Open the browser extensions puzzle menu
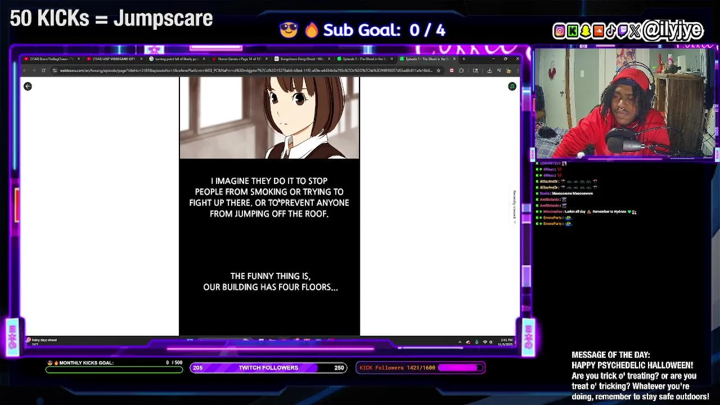The height and width of the screenshot is (405, 720). coord(461,70)
